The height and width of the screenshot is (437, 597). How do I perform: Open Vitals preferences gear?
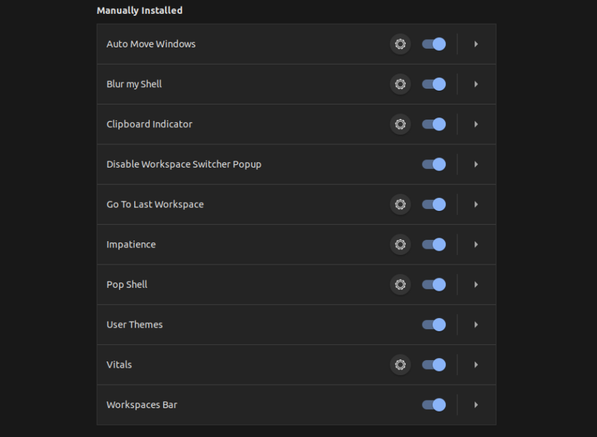(400, 365)
